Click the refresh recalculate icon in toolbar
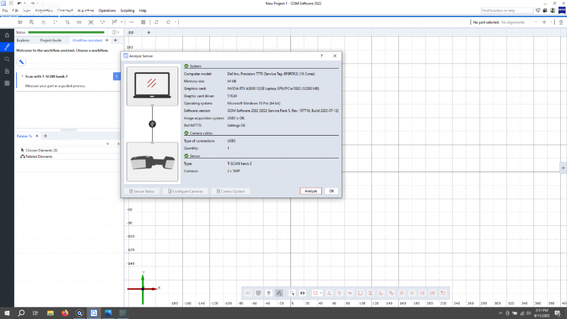This screenshot has height=319, width=567. coord(157,22)
